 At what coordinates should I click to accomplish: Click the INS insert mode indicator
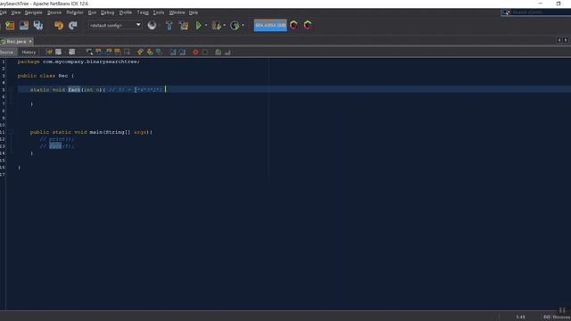point(547,317)
